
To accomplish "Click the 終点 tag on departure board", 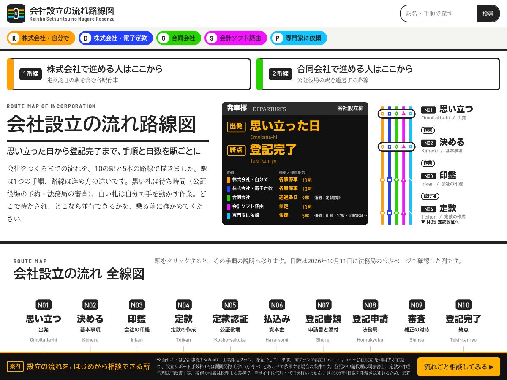I will click(x=237, y=150).
